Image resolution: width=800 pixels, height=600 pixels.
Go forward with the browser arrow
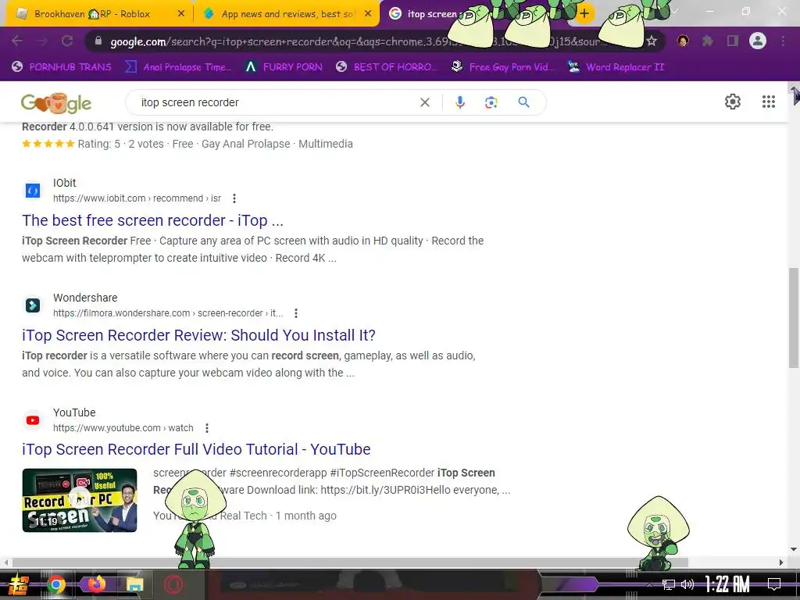point(42,41)
